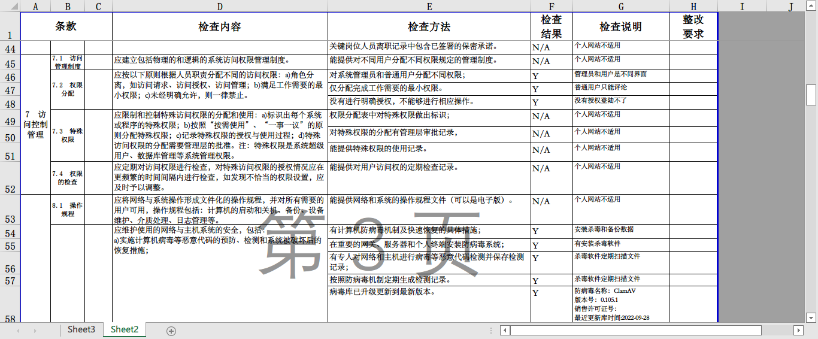
Task: Select column H header
Action: (x=693, y=6)
